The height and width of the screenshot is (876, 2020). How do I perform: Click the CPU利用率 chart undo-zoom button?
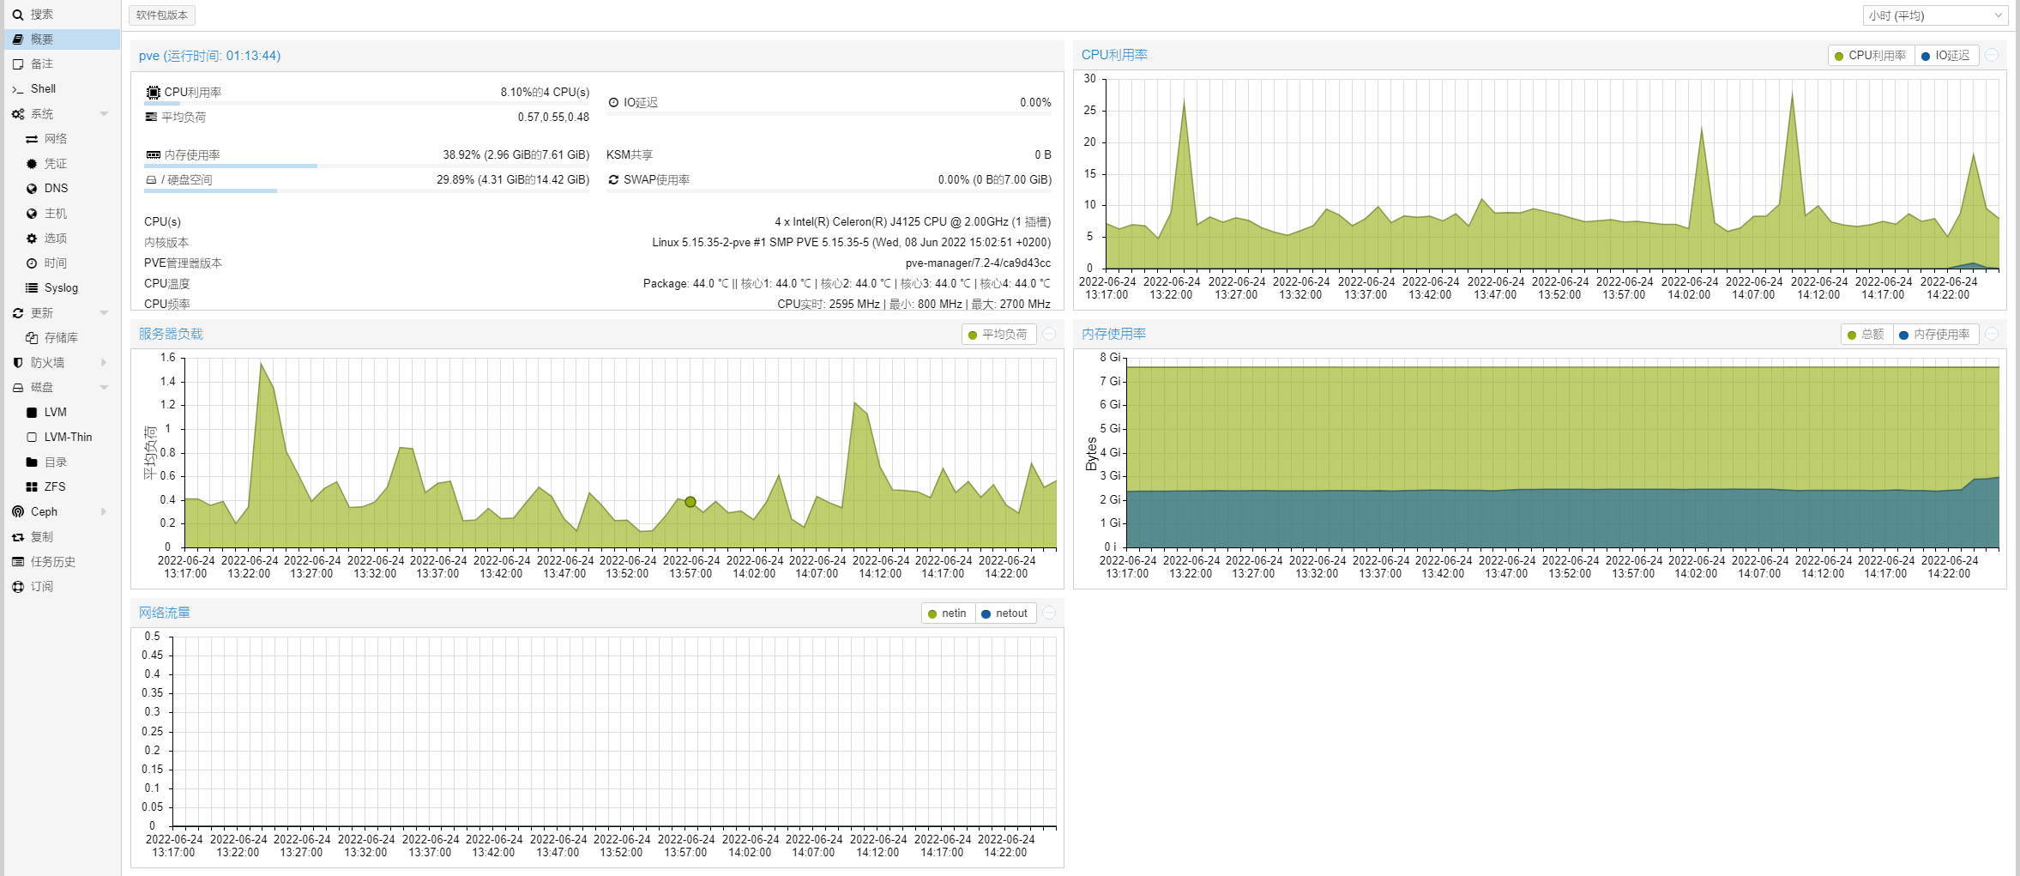(x=1993, y=56)
